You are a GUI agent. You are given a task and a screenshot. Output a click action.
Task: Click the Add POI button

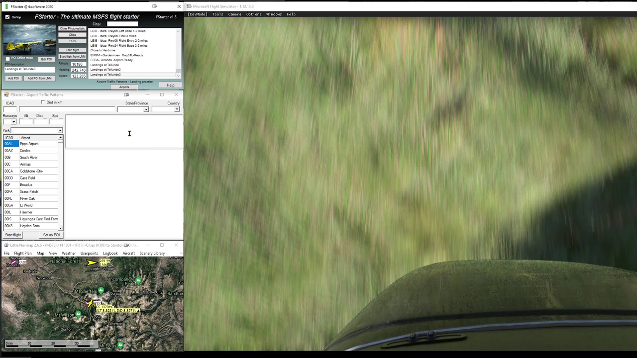coord(13,78)
